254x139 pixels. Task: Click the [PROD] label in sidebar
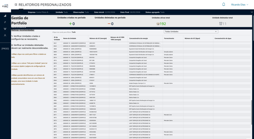click(x=5, y=49)
